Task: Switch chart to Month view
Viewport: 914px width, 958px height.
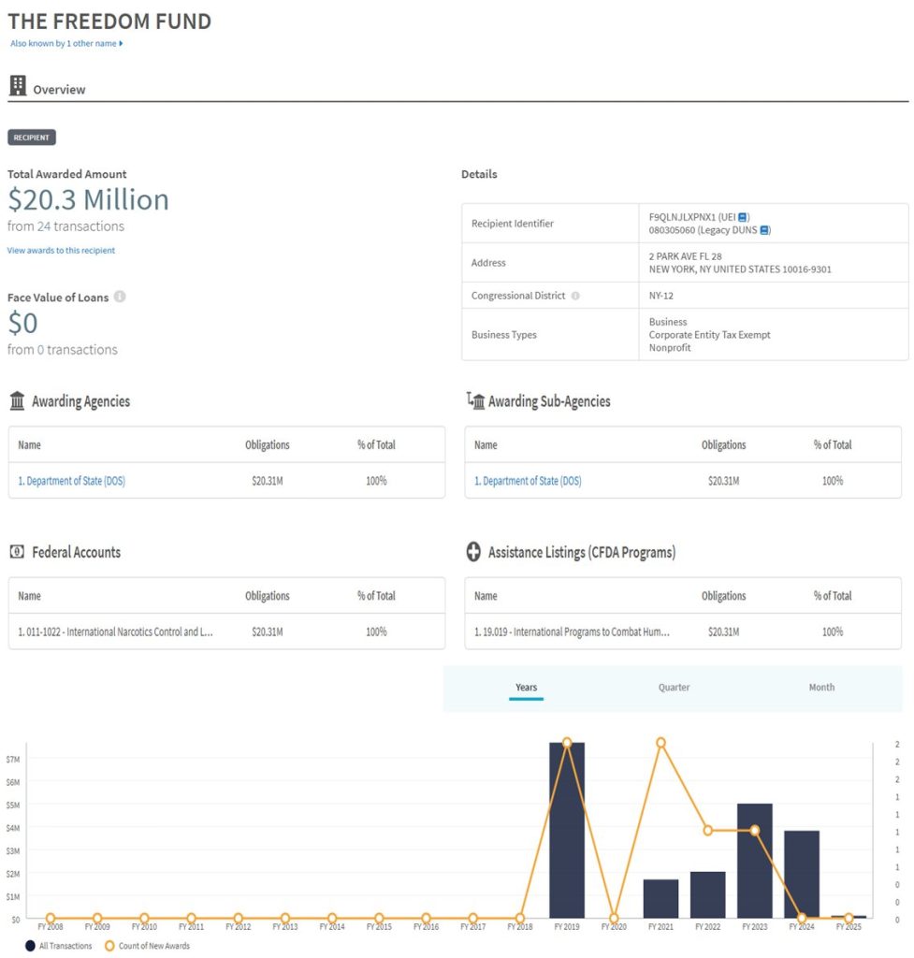Action: point(821,688)
